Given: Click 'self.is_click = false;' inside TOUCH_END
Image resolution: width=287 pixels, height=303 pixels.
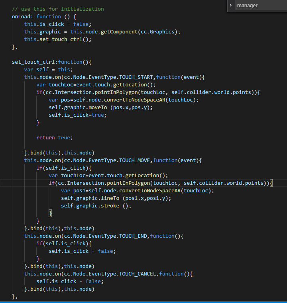Looking at the screenshot, I should pyautogui.click(x=82, y=251).
